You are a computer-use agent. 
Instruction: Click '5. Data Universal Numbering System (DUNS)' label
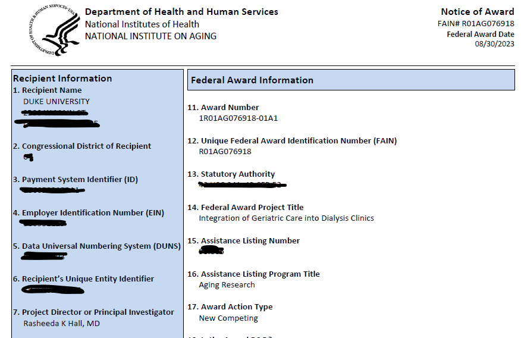point(97,246)
